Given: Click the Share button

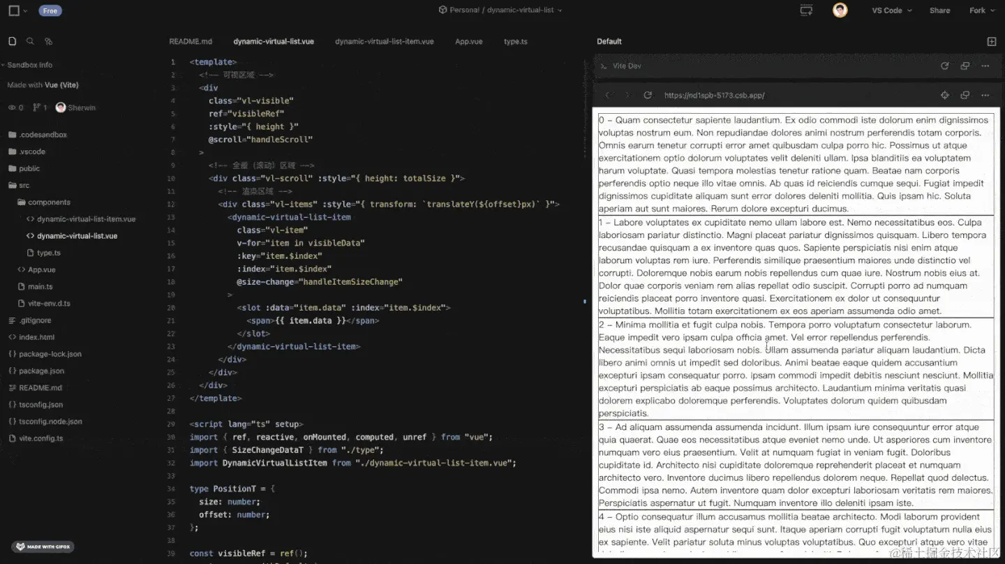Looking at the screenshot, I should click(940, 10).
